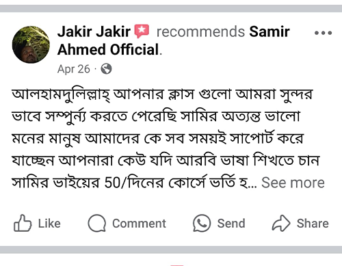The height and width of the screenshot is (266, 342).
Task: Click the 'Ahmed Official' name continuation
Action: 108,49
